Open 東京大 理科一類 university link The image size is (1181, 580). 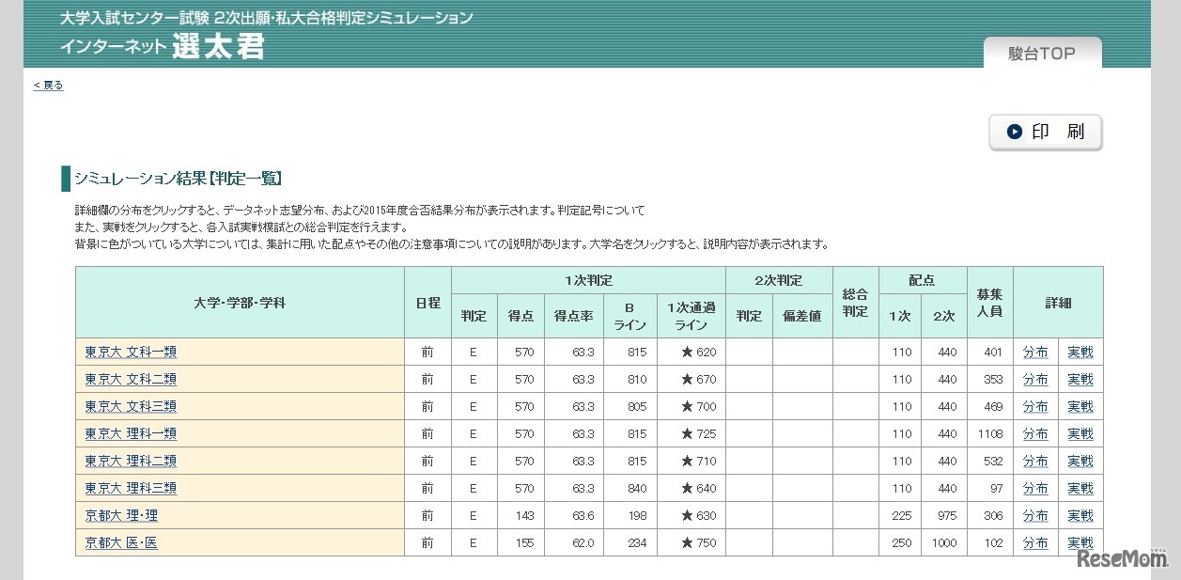tap(131, 434)
